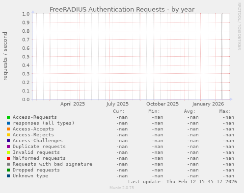Click the green Access-Requests legend swatch
This screenshot has width=244, height=193.
[x=8, y=117]
